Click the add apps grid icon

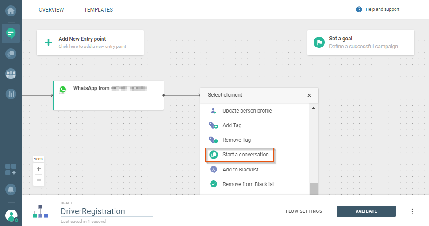[x=11, y=169]
